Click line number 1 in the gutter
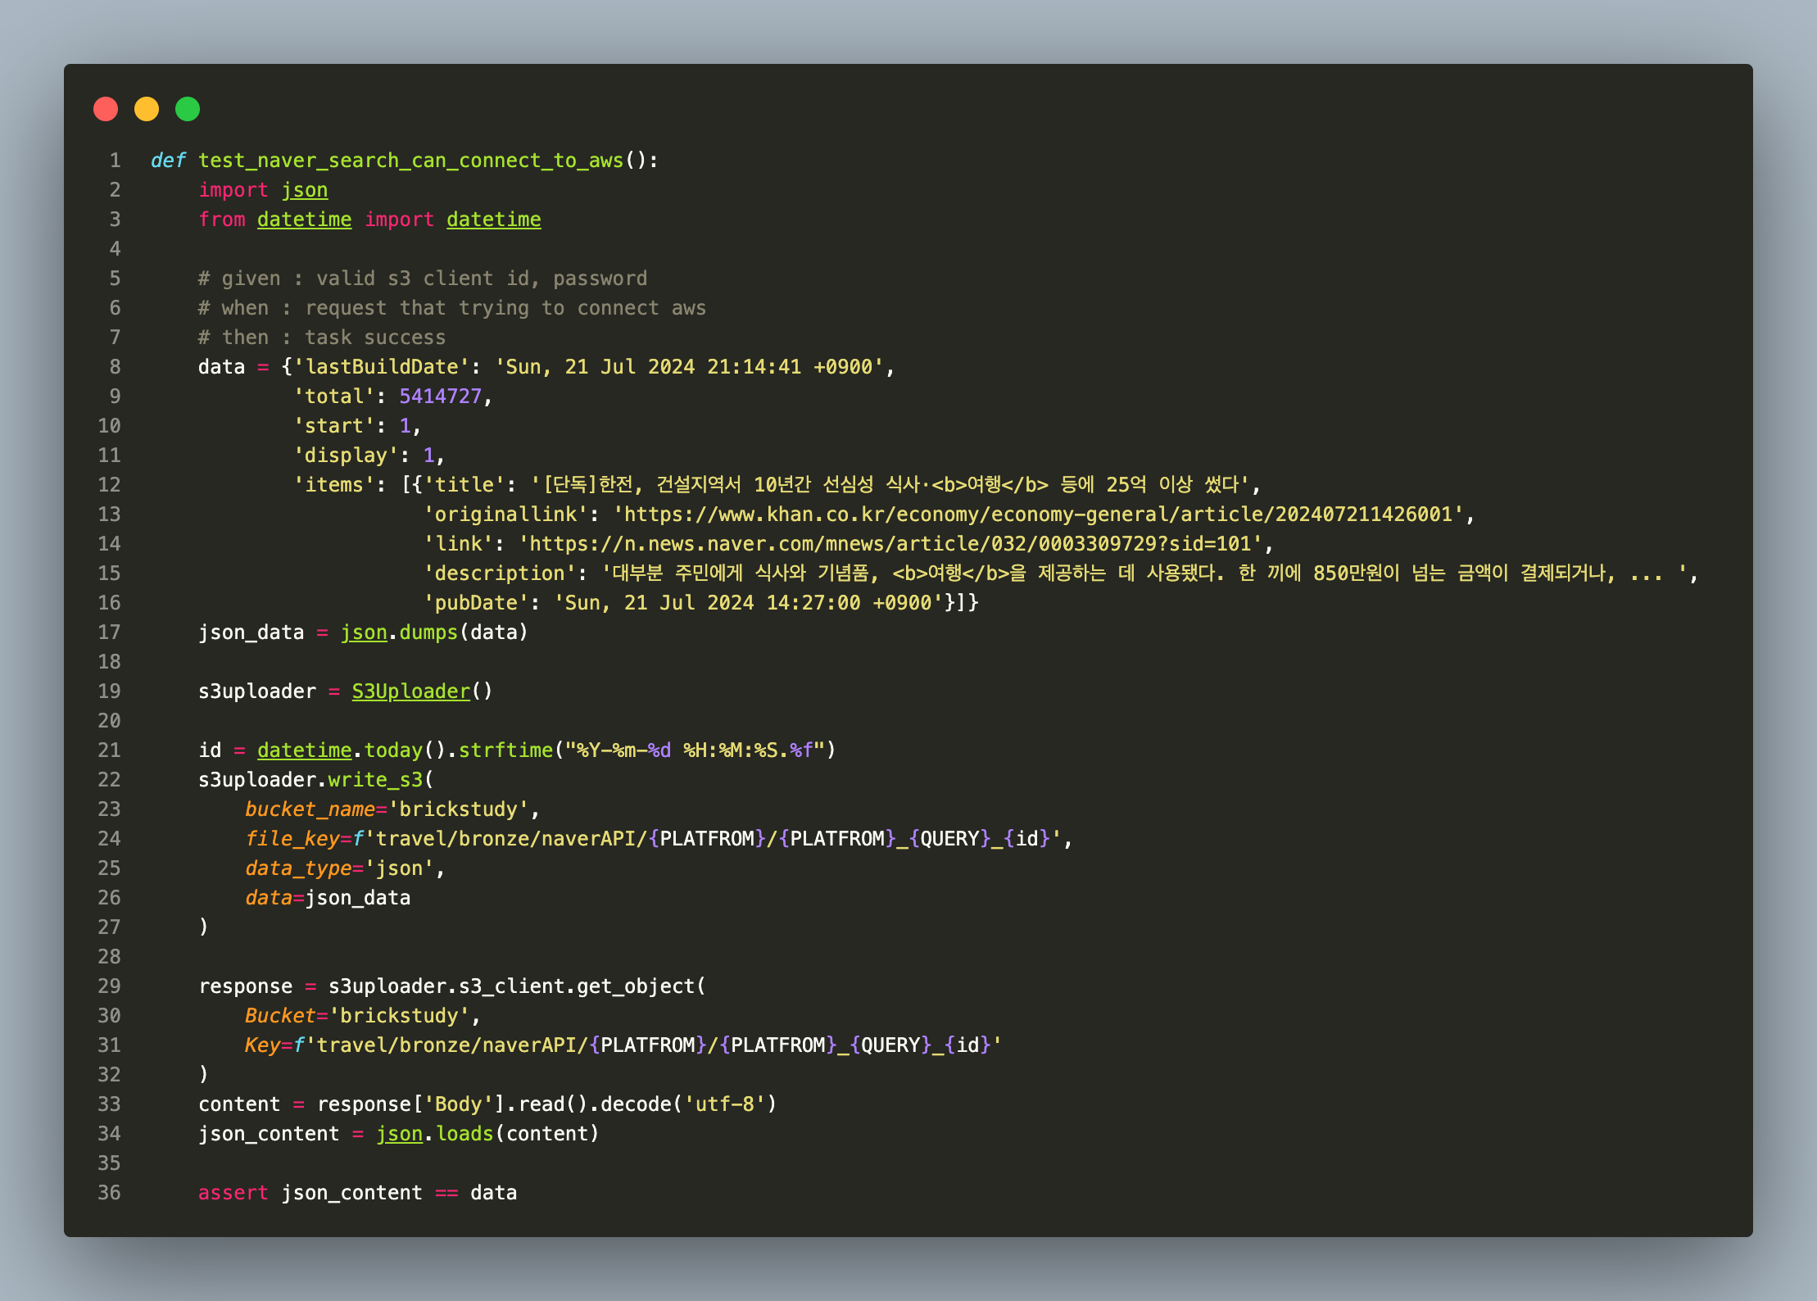 point(115,161)
